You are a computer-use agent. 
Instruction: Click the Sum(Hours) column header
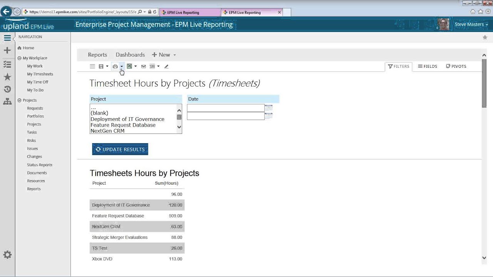166,184
